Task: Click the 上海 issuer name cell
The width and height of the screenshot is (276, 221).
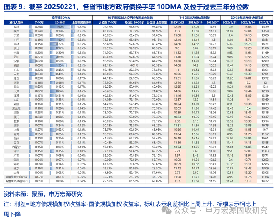Action: (17, 130)
